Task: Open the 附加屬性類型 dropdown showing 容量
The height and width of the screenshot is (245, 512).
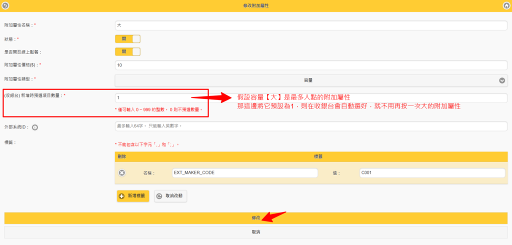Action: point(311,80)
